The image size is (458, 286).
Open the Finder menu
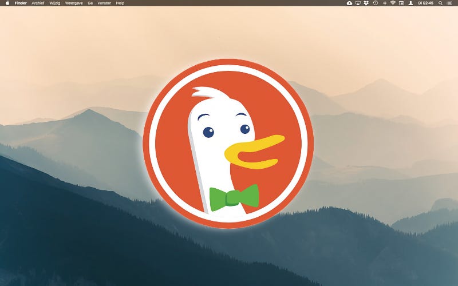click(21, 3)
